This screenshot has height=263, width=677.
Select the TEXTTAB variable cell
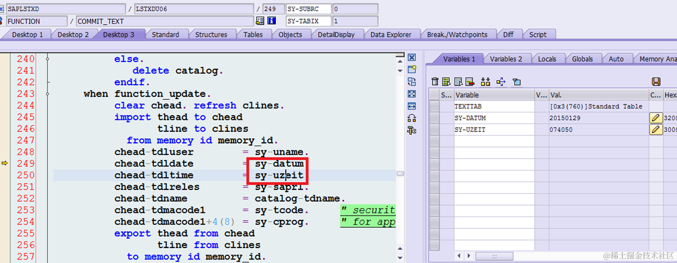pyautogui.click(x=494, y=106)
